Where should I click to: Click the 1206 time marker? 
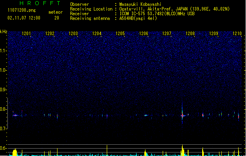pyautogui.click(x=144, y=34)
